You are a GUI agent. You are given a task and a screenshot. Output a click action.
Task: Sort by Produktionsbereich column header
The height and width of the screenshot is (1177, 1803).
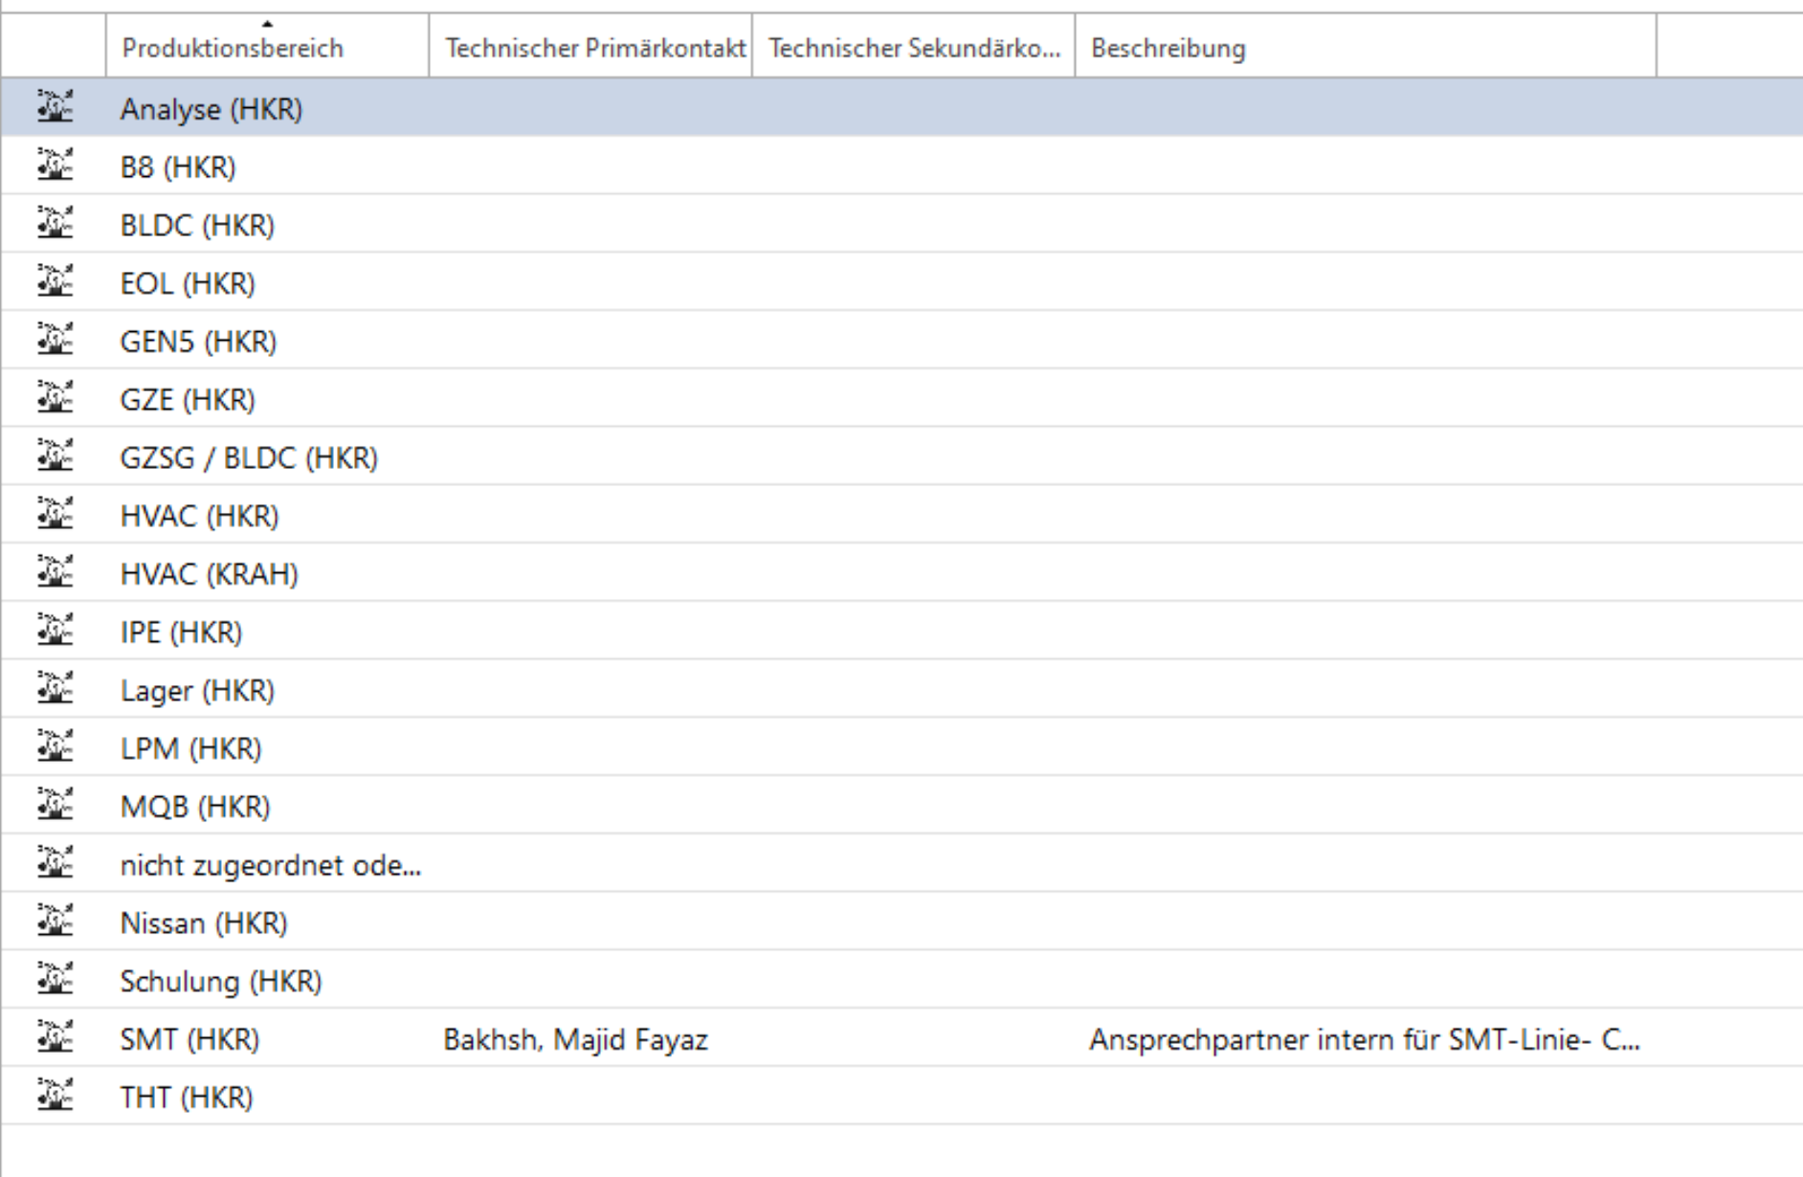click(267, 47)
